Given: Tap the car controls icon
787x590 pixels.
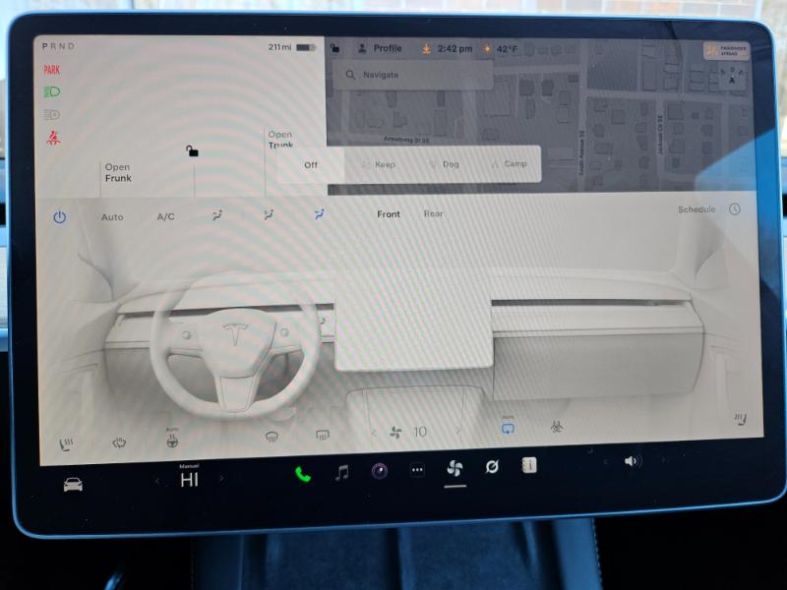Looking at the screenshot, I should click(x=73, y=484).
